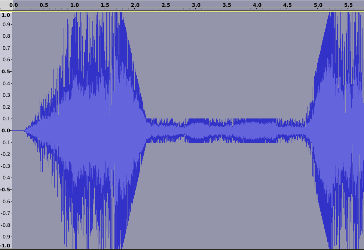Screen dimensions: 364x250
Task: Click the 0.0 center value on vertical scale
Action: pyautogui.click(x=6, y=130)
